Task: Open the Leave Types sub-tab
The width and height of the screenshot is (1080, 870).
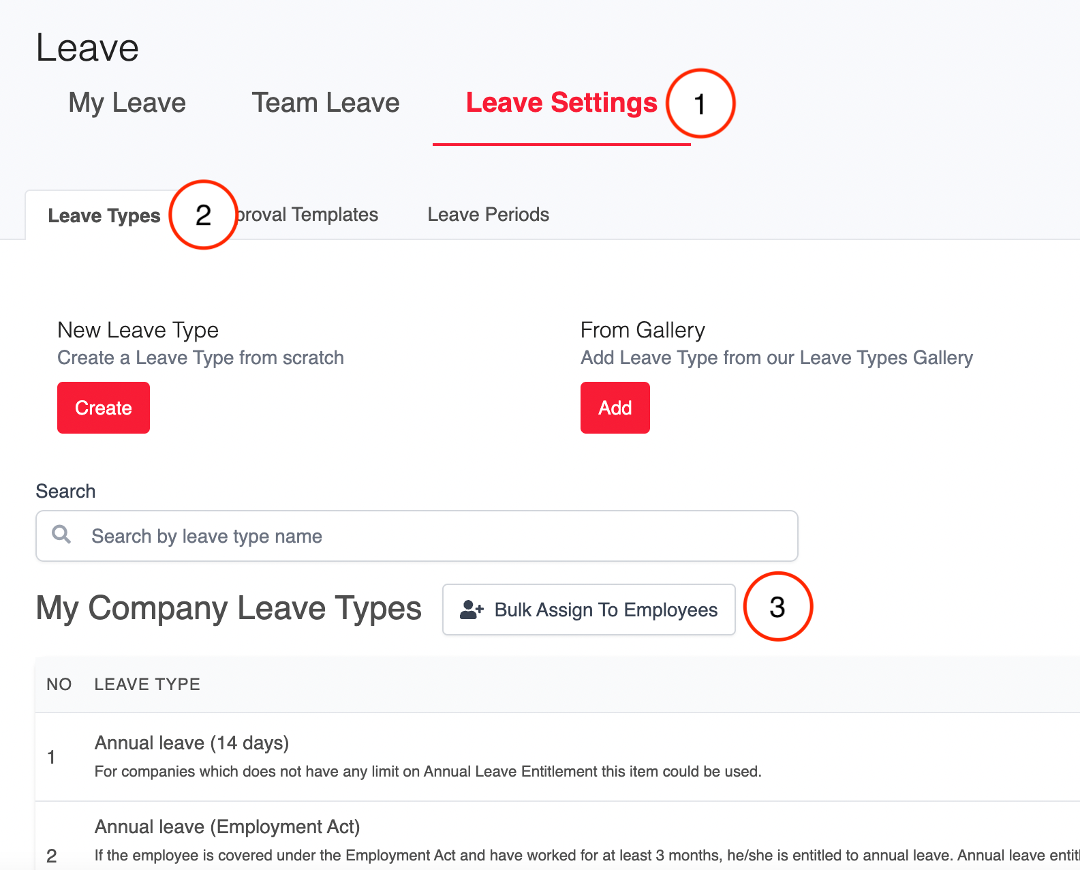Action: (104, 215)
